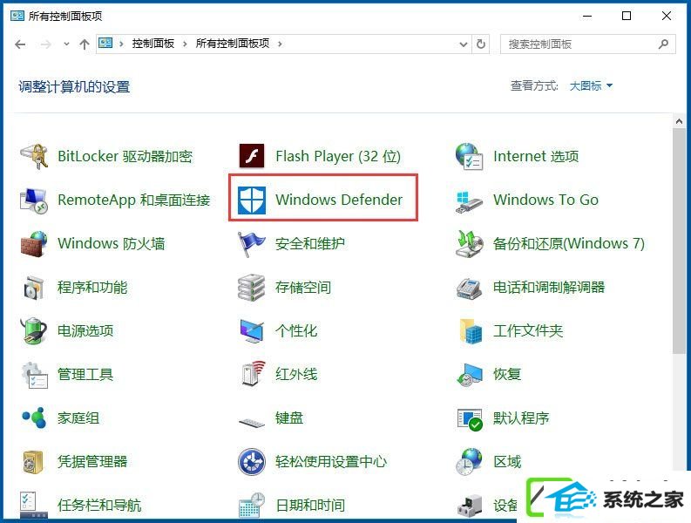Open the 凭据管理器 safe icon

click(x=33, y=462)
